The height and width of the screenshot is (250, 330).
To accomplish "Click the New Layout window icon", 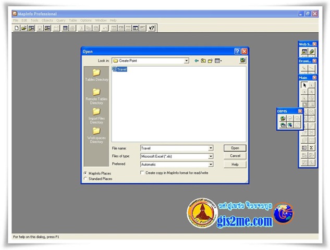I will pos(136,28).
